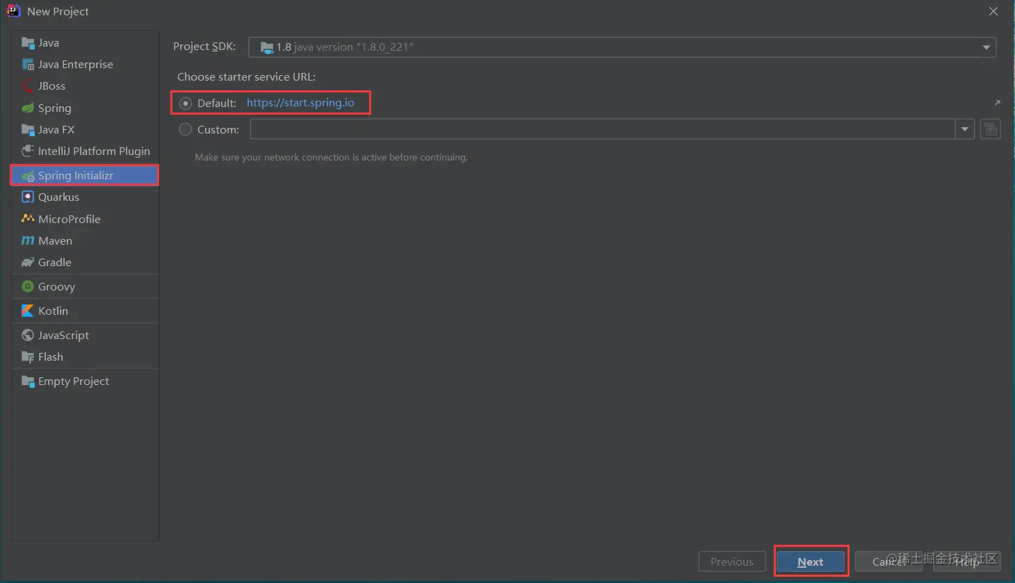Open the custom URL list button icon
Image resolution: width=1015 pixels, height=583 pixels.
pos(991,129)
